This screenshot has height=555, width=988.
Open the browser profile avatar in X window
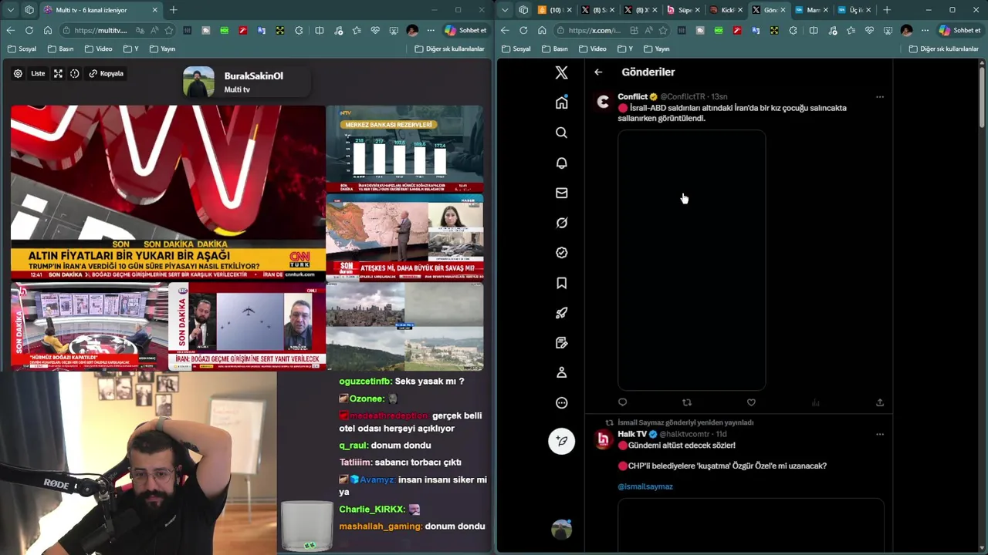point(906,30)
